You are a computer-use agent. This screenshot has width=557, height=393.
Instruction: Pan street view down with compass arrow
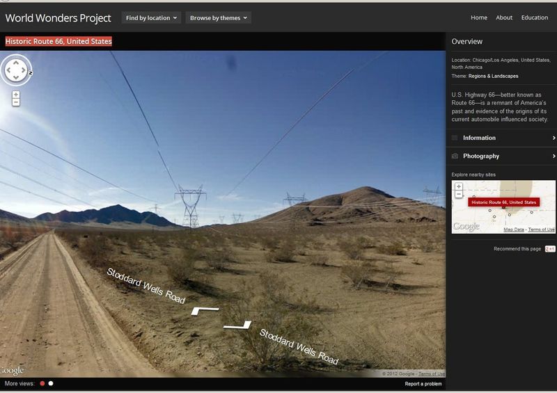coord(16,77)
